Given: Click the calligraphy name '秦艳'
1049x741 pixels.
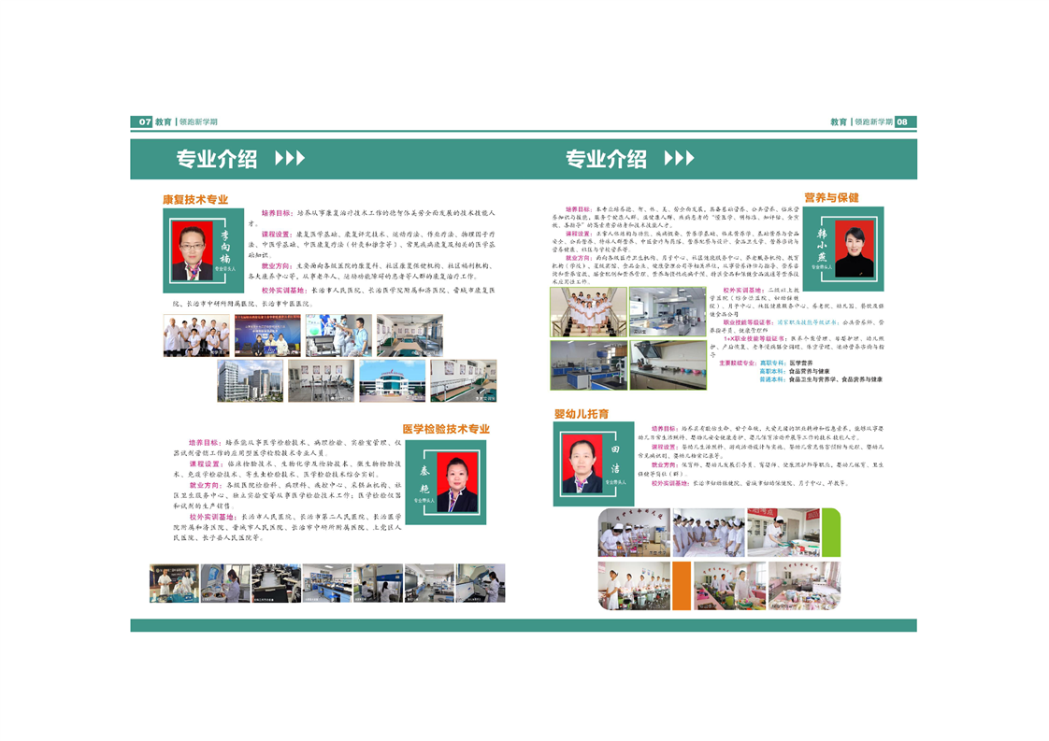Looking at the screenshot, I should point(424,480).
